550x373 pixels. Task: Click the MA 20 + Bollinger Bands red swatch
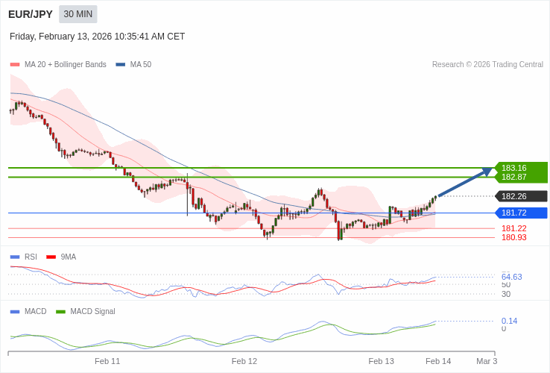[x=15, y=65]
